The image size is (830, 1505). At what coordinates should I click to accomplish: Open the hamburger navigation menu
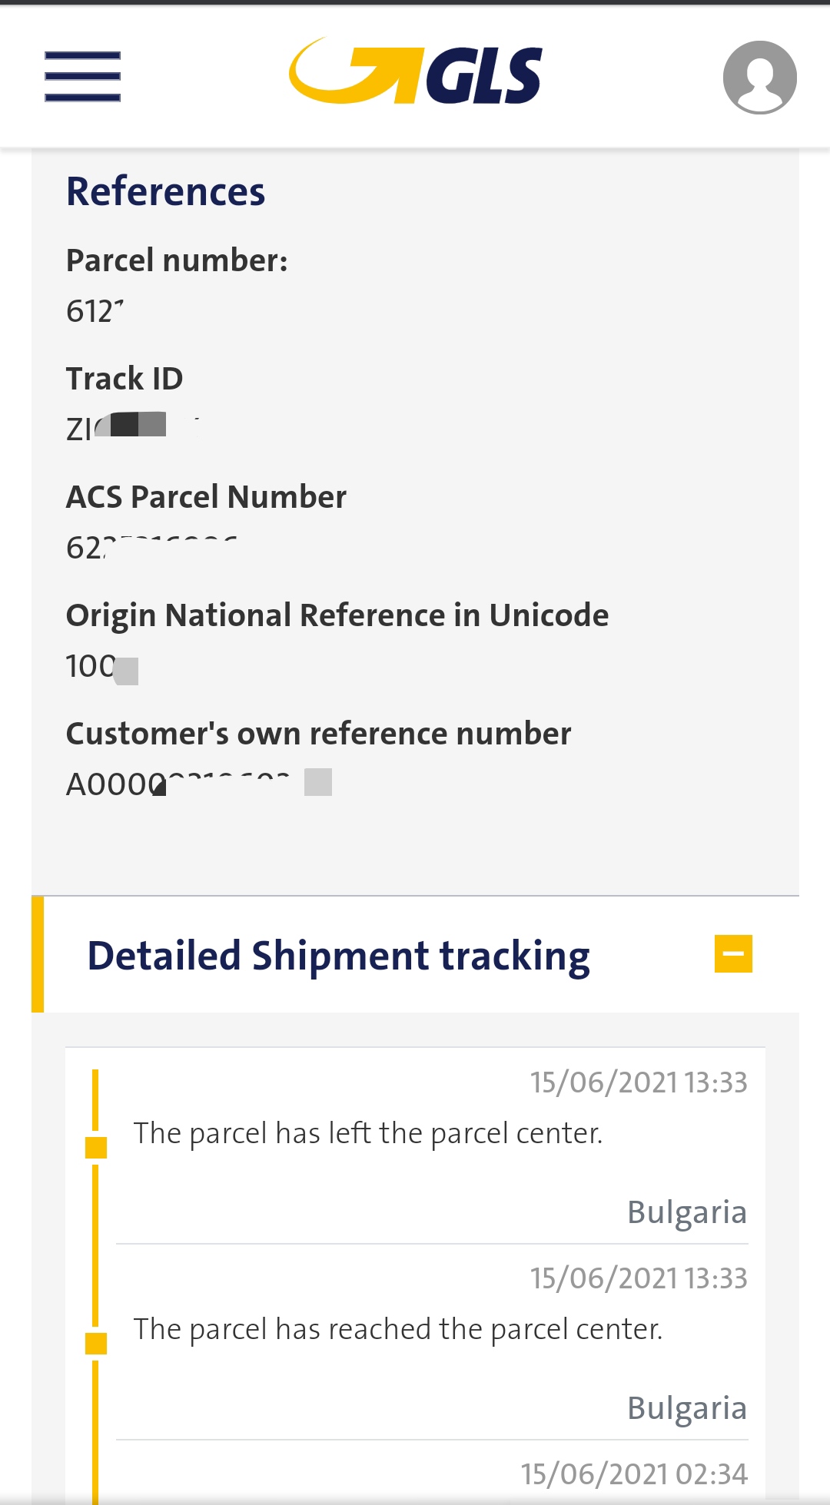point(82,76)
